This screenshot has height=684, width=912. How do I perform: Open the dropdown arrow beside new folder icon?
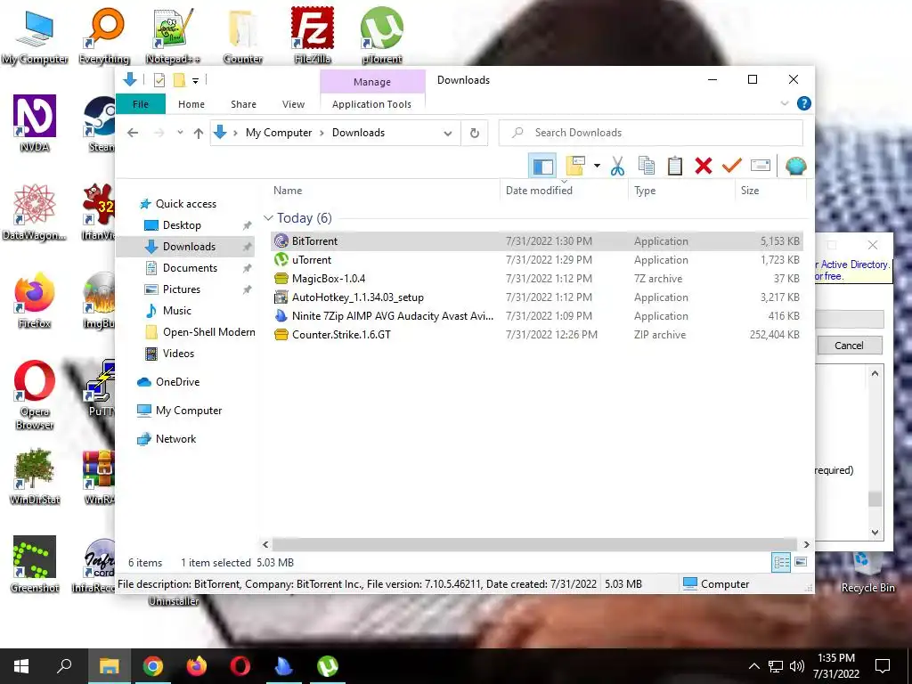click(x=597, y=167)
